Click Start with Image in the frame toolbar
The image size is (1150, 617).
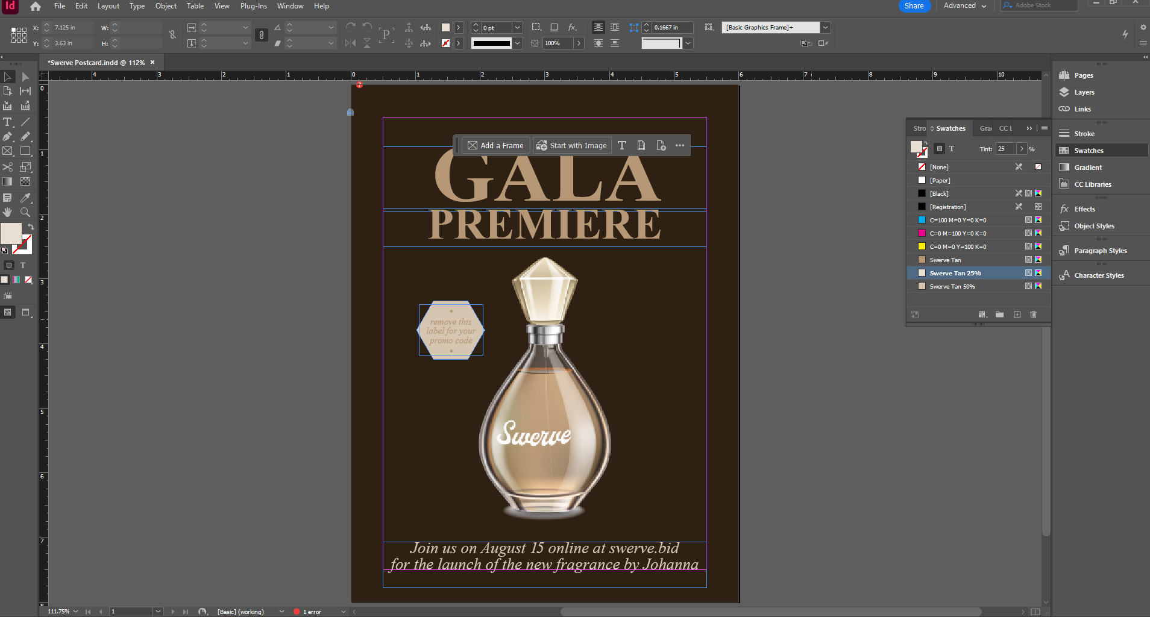click(x=571, y=145)
